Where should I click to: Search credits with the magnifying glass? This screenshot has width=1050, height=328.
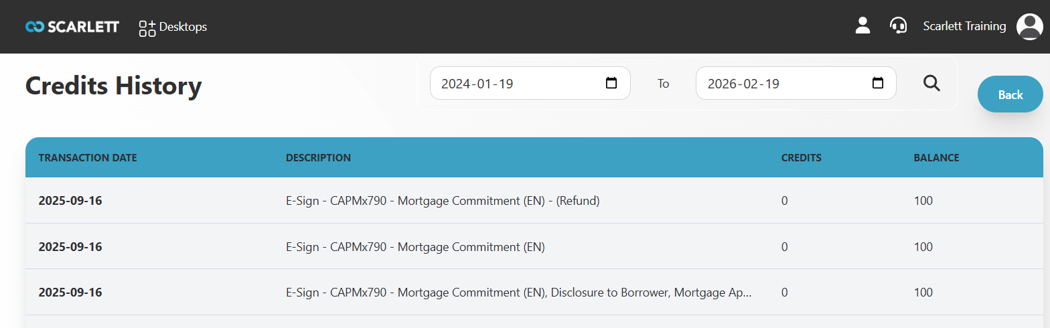pos(931,83)
